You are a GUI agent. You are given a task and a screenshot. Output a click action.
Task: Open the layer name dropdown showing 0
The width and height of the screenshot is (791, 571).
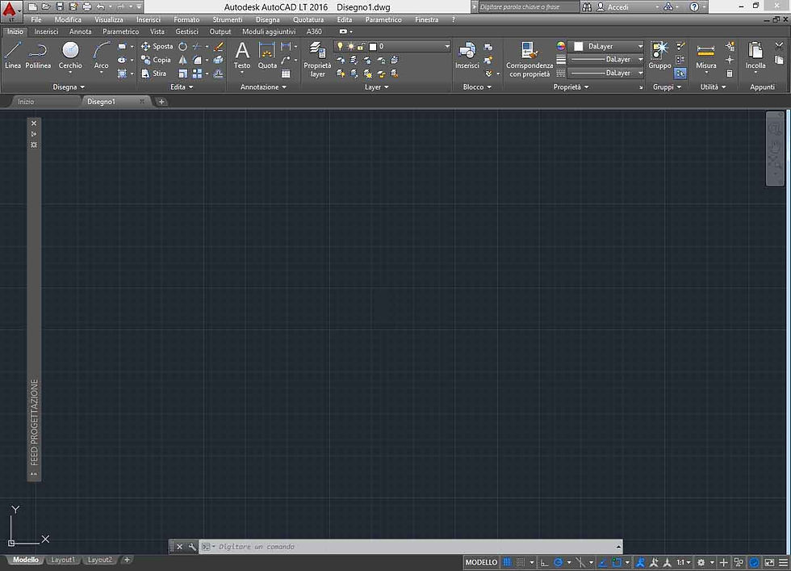392,47
